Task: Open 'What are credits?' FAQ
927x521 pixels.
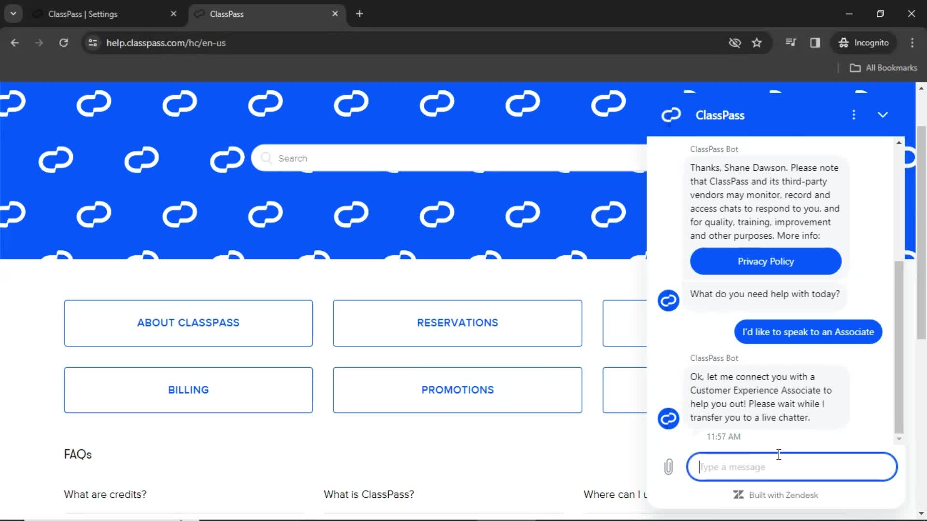Action: tap(105, 494)
